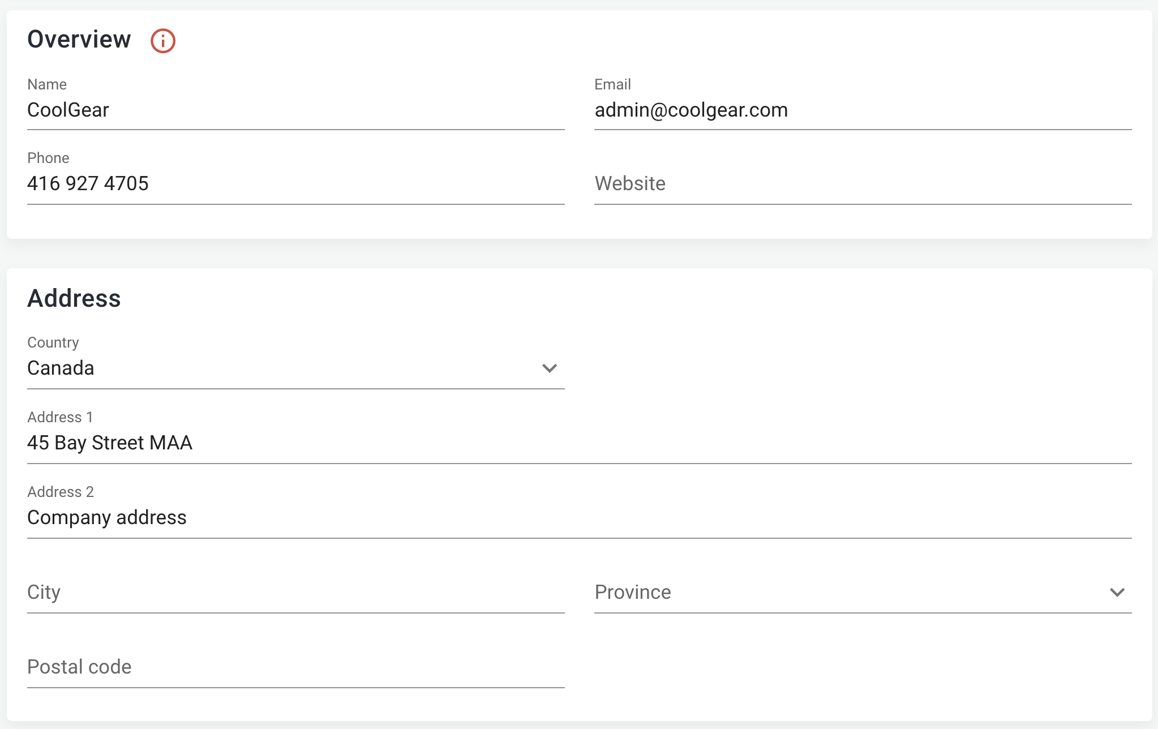1158x729 pixels.
Task: Click the Address 2 field label
Action: click(61, 492)
